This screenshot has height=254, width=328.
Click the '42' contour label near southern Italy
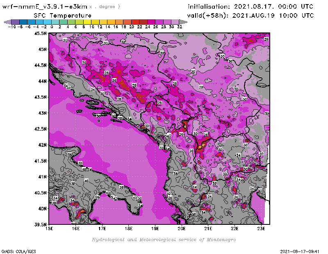tap(115, 199)
